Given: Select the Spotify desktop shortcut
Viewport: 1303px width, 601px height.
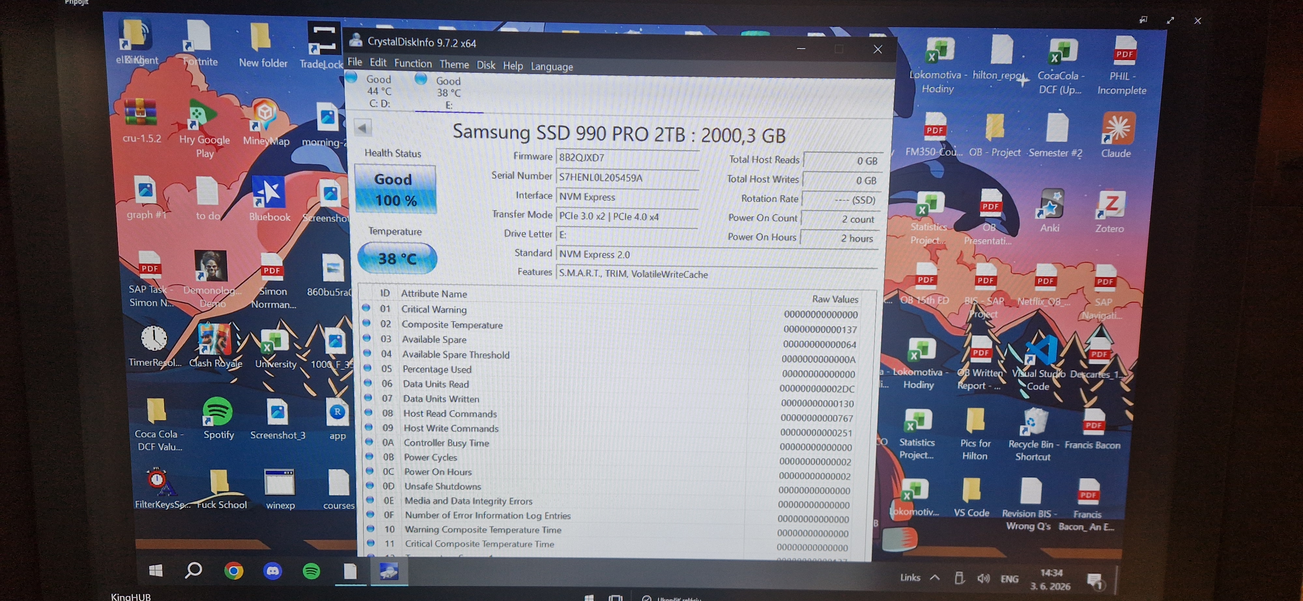Looking at the screenshot, I should coord(218,418).
